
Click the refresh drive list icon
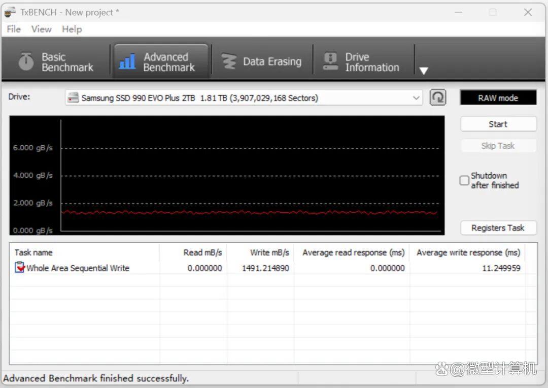[437, 98]
